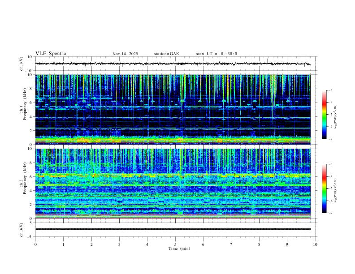
Task: Click the 'ch.3(V)' axis label
Action: pyautogui.click(x=22, y=230)
